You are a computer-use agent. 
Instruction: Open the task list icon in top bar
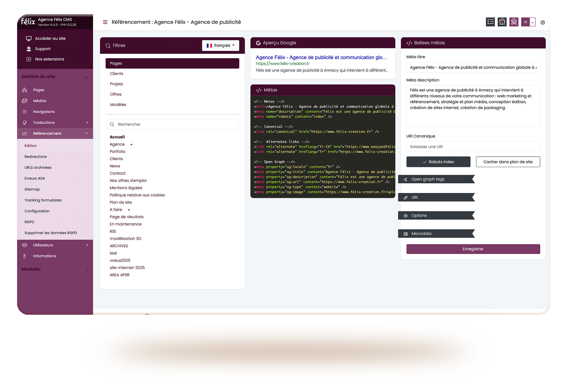tap(490, 22)
